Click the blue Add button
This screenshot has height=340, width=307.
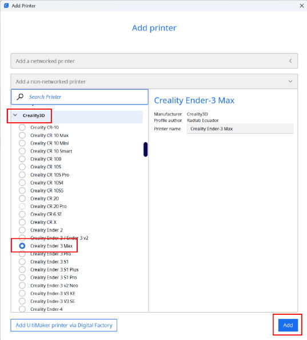tap(288, 325)
